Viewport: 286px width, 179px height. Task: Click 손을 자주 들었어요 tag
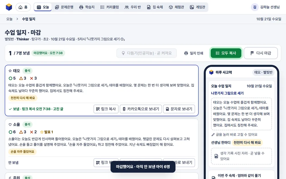(x=22, y=152)
